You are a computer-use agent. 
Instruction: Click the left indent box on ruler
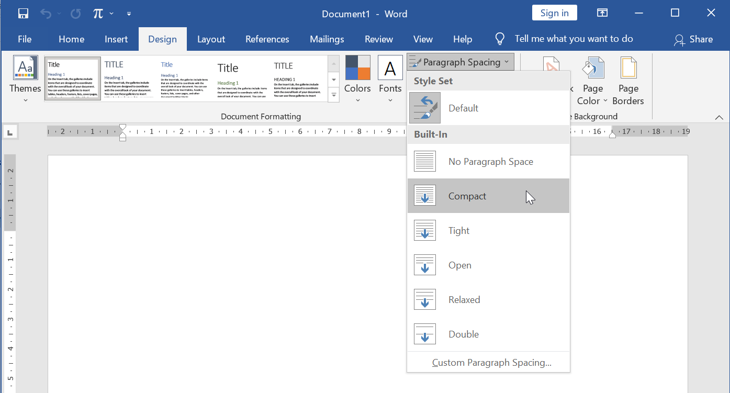(122, 139)
